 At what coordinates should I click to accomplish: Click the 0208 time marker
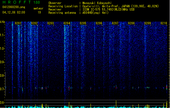(131, 23)
